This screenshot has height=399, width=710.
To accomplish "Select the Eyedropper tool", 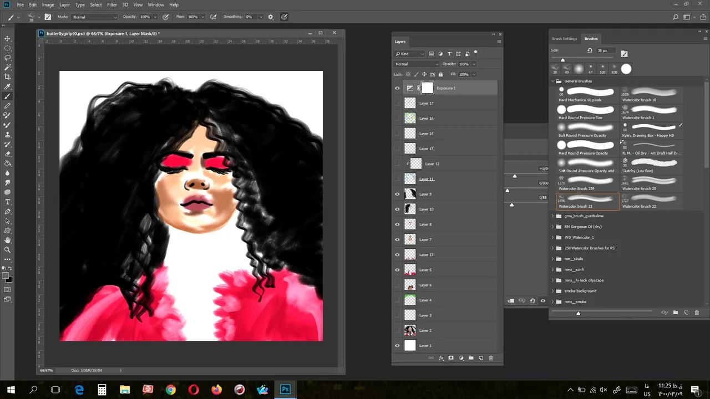I will pos(8,86).
